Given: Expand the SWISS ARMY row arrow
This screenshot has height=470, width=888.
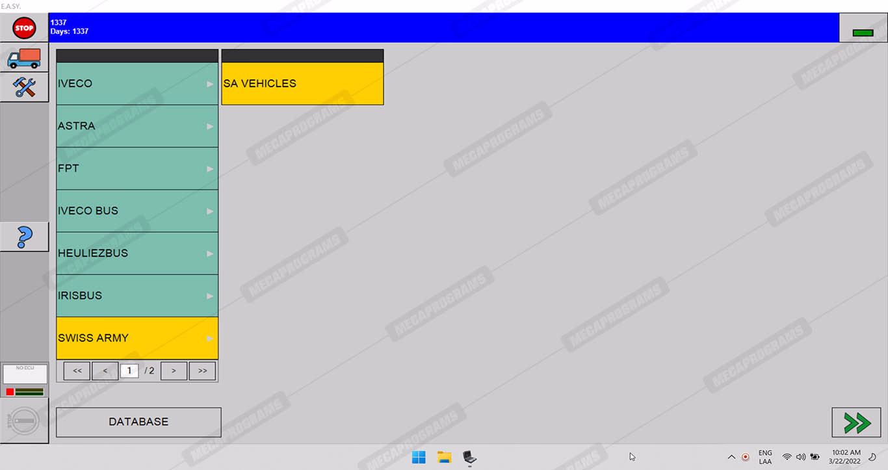Looking at the screenshot, I should pos(210,338).
